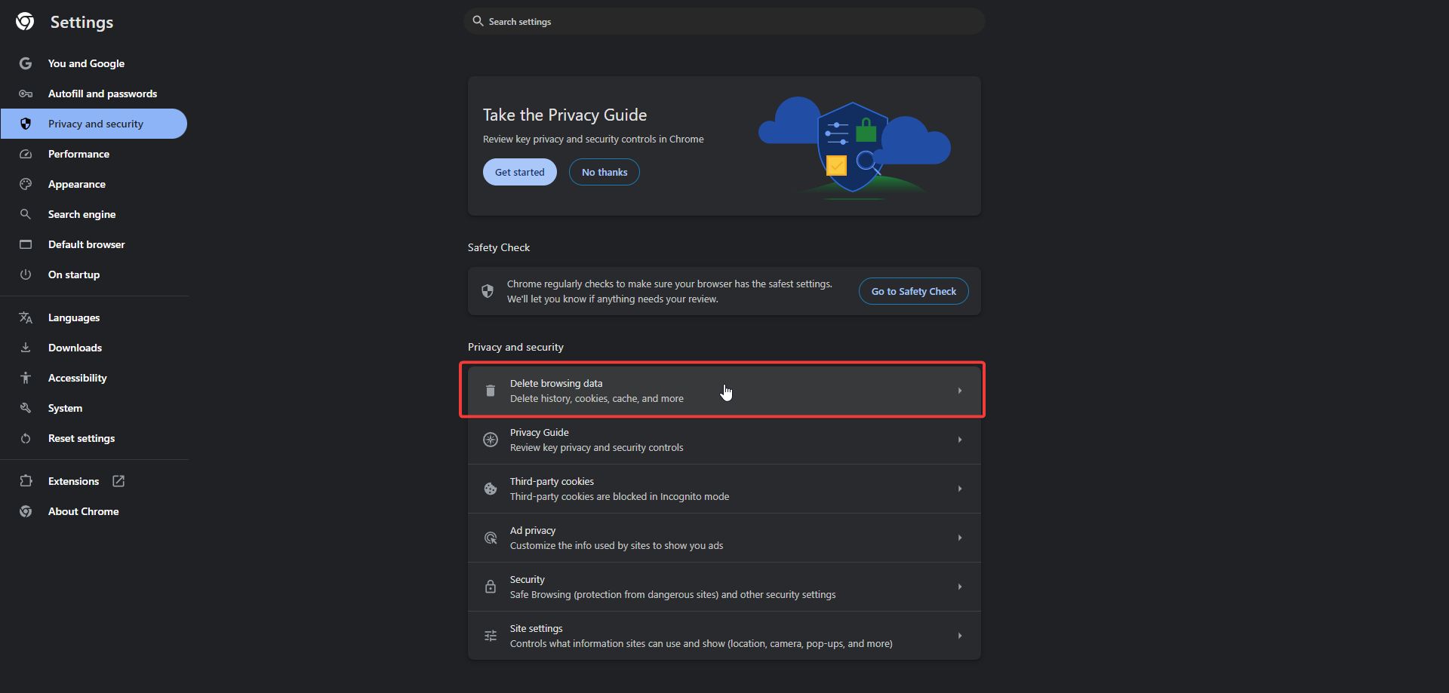The image size is (1449, 693).
Task: Expand Site settings row arrow
Action: click(960, 636)
